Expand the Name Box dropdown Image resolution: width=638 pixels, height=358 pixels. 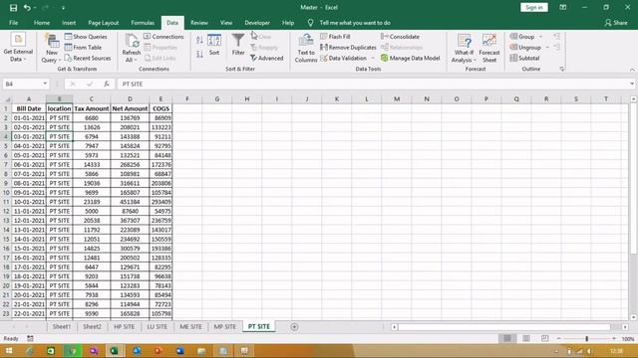coord(45,84)
